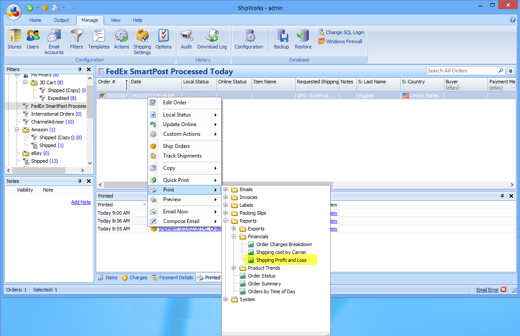
Task: Collapse the Amazon filter folder
Action: [x=17, y=130]
